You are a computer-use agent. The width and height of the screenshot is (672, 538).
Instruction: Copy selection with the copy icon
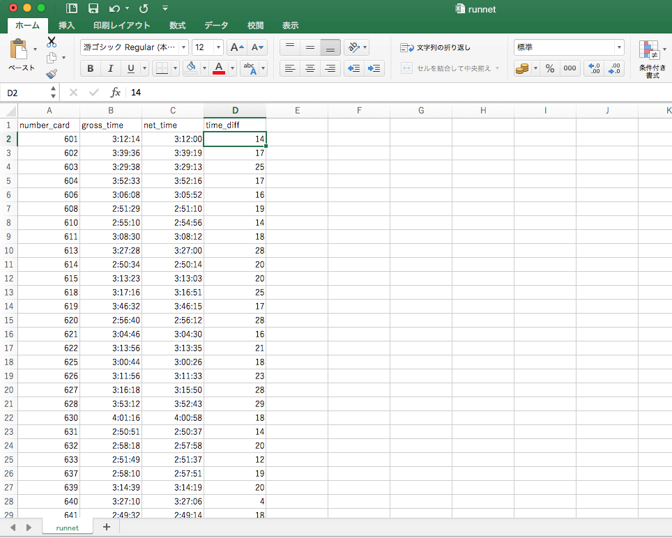52,57
